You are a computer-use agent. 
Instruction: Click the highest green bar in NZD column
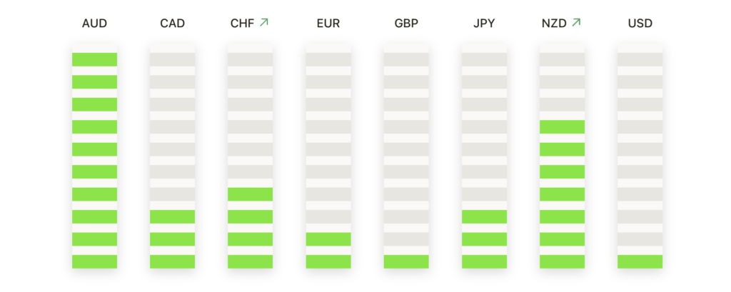point(562,127)
